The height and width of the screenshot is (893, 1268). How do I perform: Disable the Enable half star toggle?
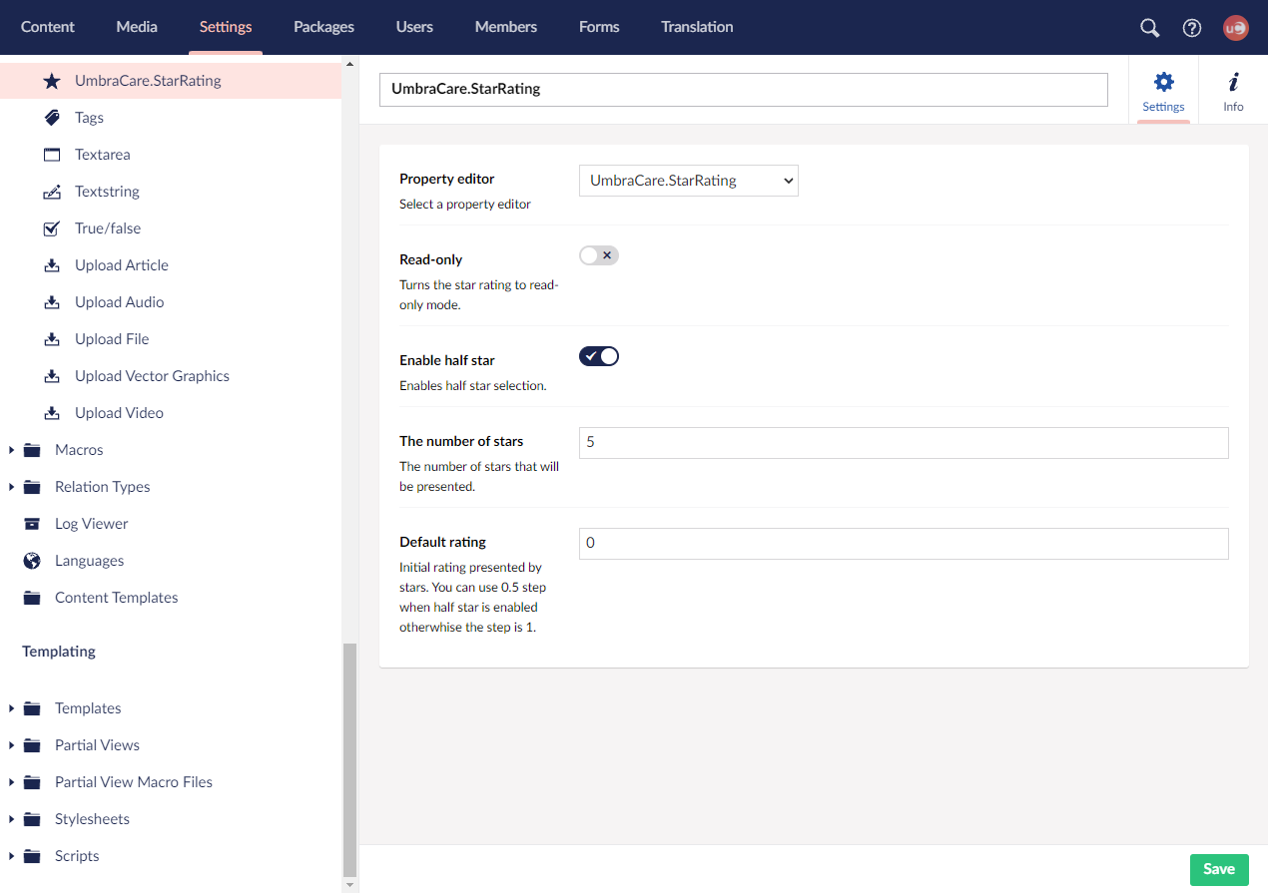point(599,356)
